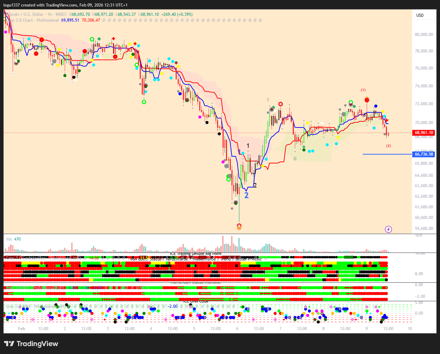Select the gray ii wave label
The image size is (440, 354).
click(295, 158)
